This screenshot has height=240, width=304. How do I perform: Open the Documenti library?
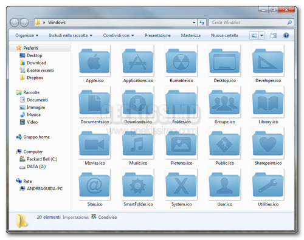pos(37,100)
